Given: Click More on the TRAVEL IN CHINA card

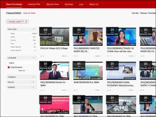Looking at the screenshot, I should click(131, 56).
